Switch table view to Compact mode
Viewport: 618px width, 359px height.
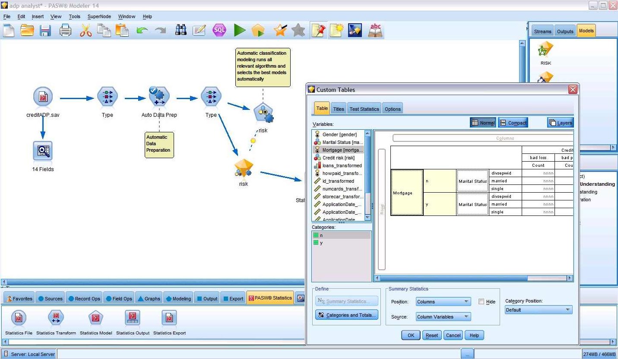(513, 122)
